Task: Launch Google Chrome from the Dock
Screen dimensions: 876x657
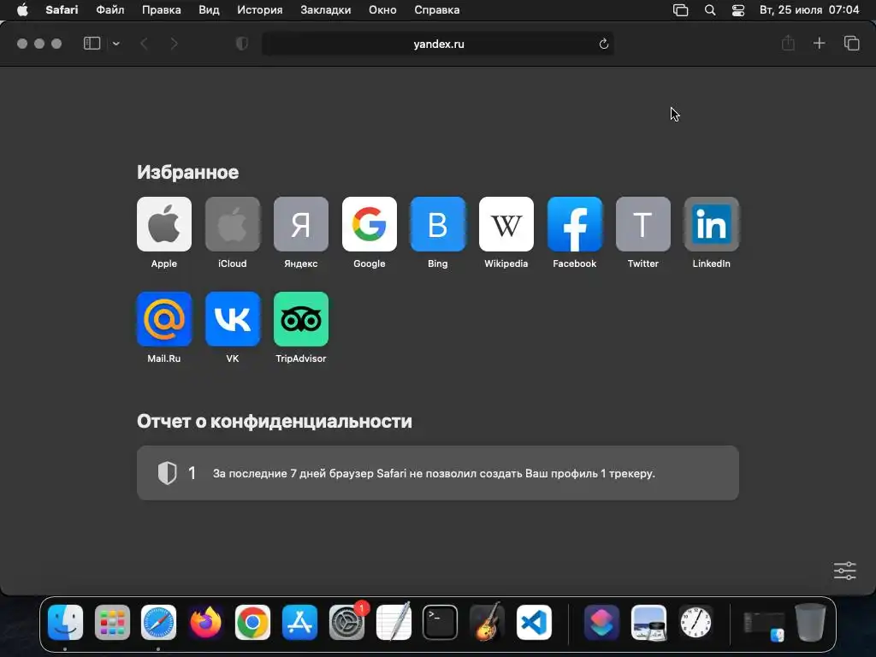Action: click(252, 622)
